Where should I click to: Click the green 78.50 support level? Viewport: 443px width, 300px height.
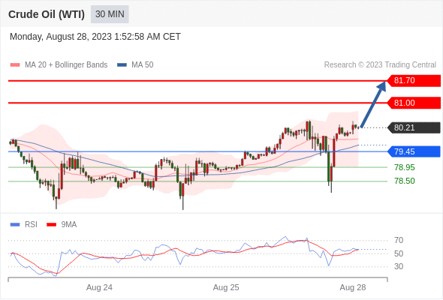(404, 181)
